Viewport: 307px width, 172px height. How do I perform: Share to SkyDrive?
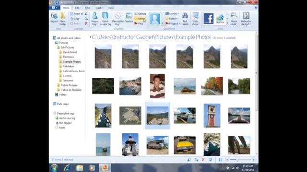click(220, 19)
